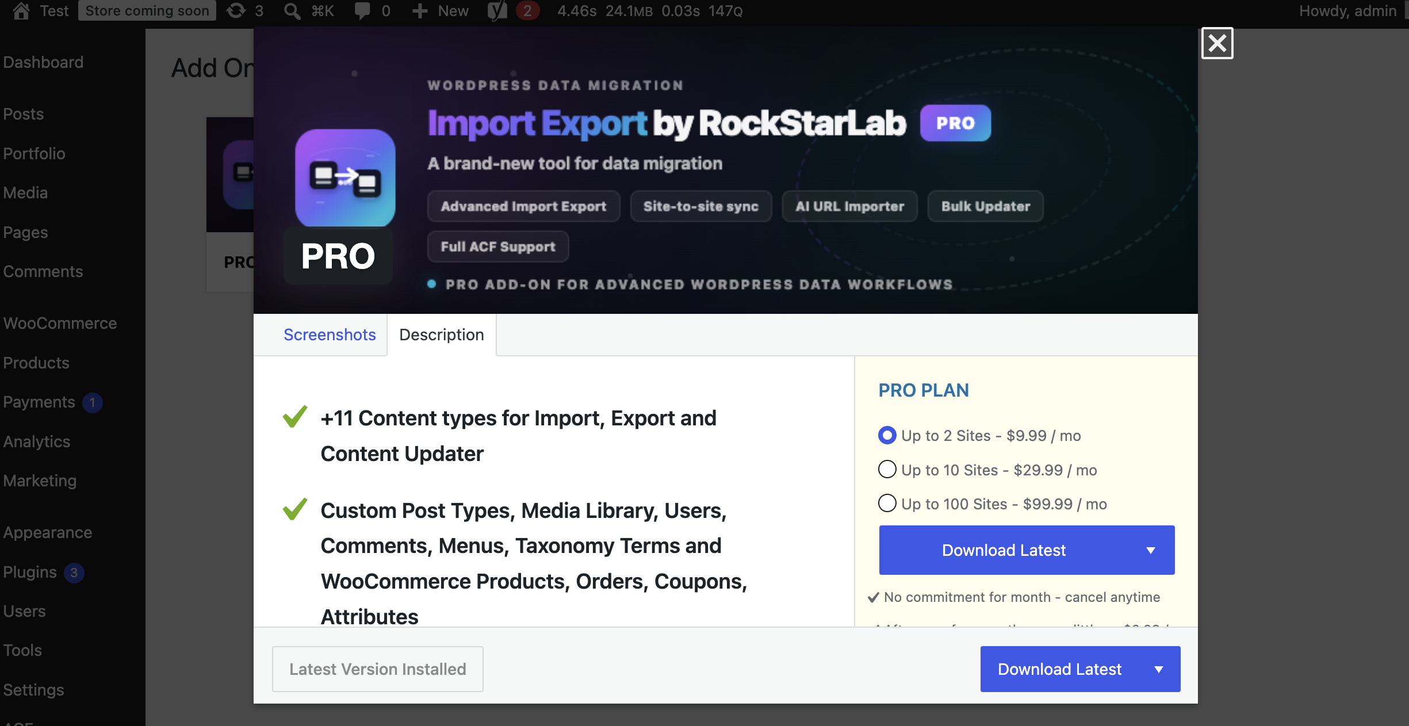Open WooCommerce in the sidebar menu
The image size is (1409, 726).
tap(60, 323)
